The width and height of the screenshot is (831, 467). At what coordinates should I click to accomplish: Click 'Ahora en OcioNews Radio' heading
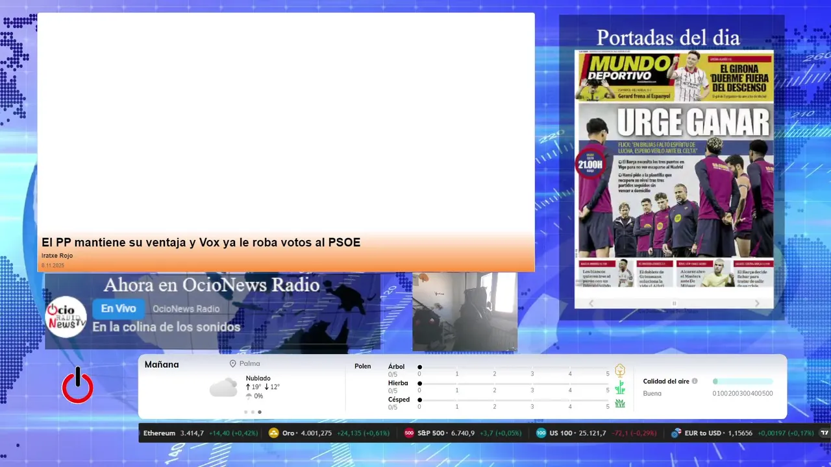coord(212,285)
